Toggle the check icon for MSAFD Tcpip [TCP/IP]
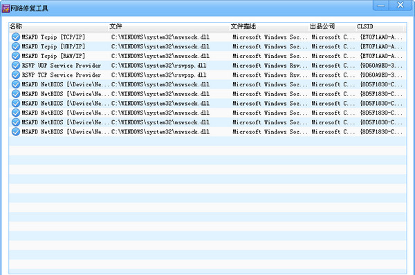 [x=16, y=37]
